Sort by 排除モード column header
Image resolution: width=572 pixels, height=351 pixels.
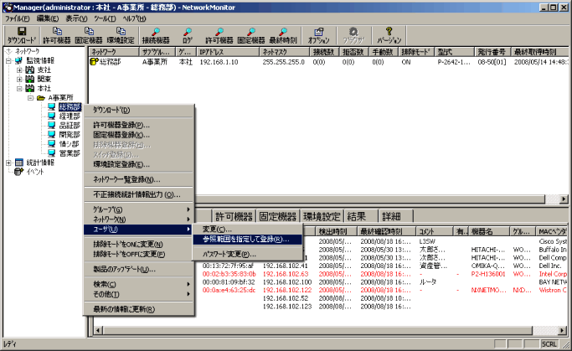(416, 52)
